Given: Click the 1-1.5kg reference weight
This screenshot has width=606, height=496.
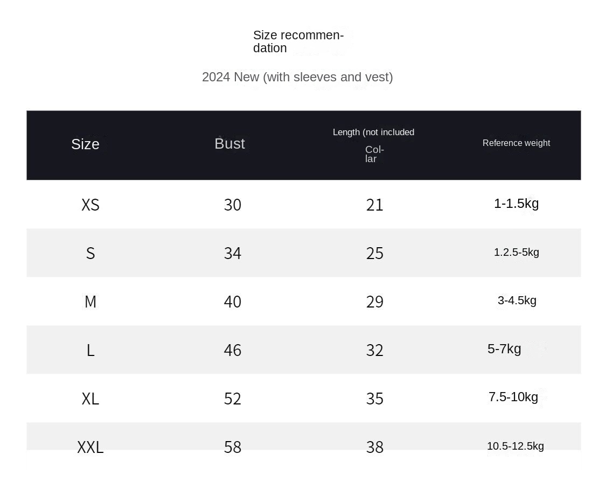Looking at the screenshot, I should (x=516, y=204).
